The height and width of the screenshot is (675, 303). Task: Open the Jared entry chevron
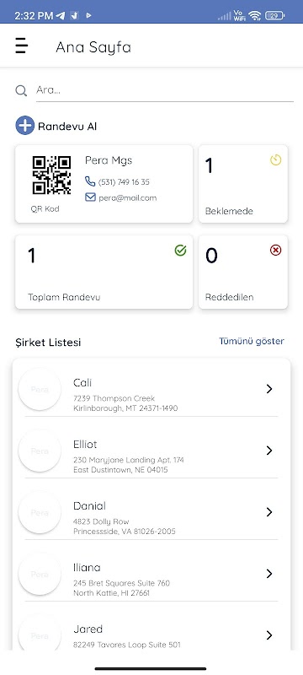pyautogui.click(x=269, y=635)
